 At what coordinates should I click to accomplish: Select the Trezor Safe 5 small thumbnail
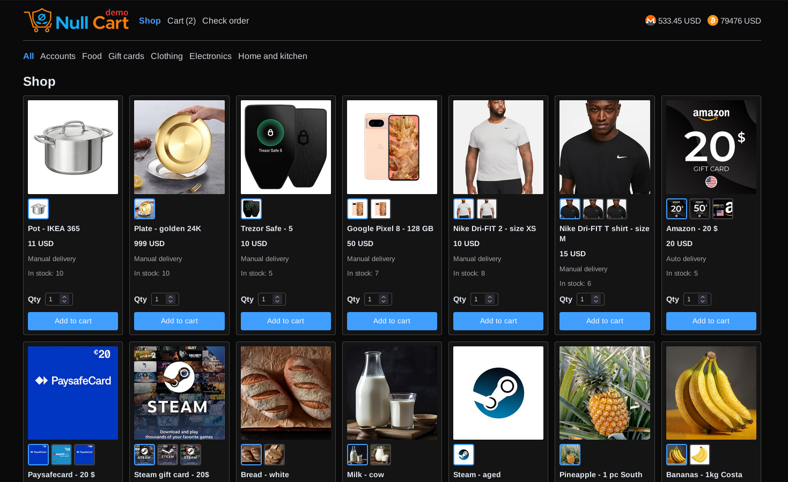[251, 209]
